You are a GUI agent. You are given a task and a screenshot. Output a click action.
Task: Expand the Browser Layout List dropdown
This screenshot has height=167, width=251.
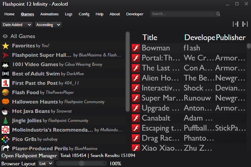(x=46, y=163)
